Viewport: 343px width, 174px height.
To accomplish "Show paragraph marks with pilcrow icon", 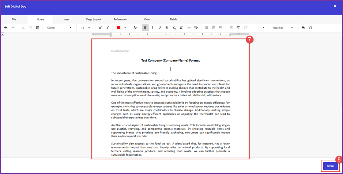I will tap(238, 28).
